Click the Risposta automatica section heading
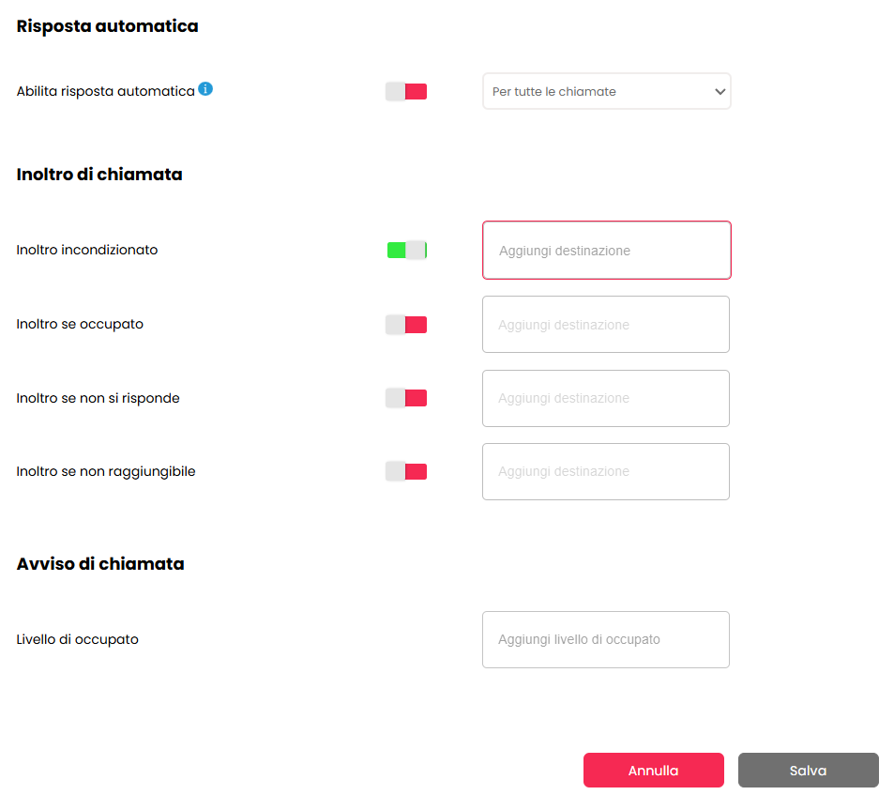 (x=107, y=26)
